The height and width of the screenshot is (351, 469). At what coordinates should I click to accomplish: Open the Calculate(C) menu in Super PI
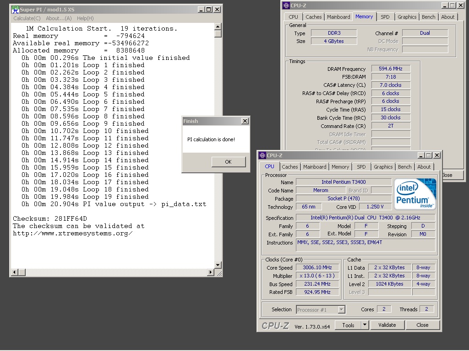tap(27, 18)
